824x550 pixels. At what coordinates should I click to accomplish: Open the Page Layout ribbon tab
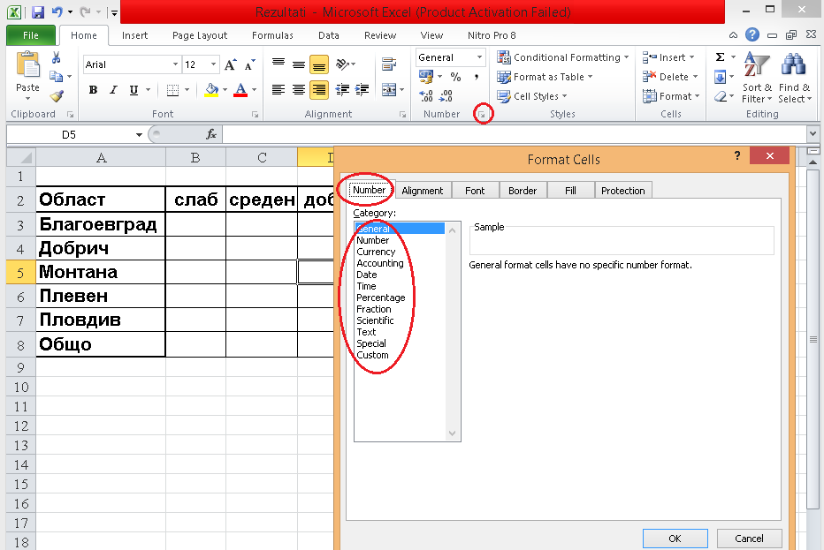200,35
